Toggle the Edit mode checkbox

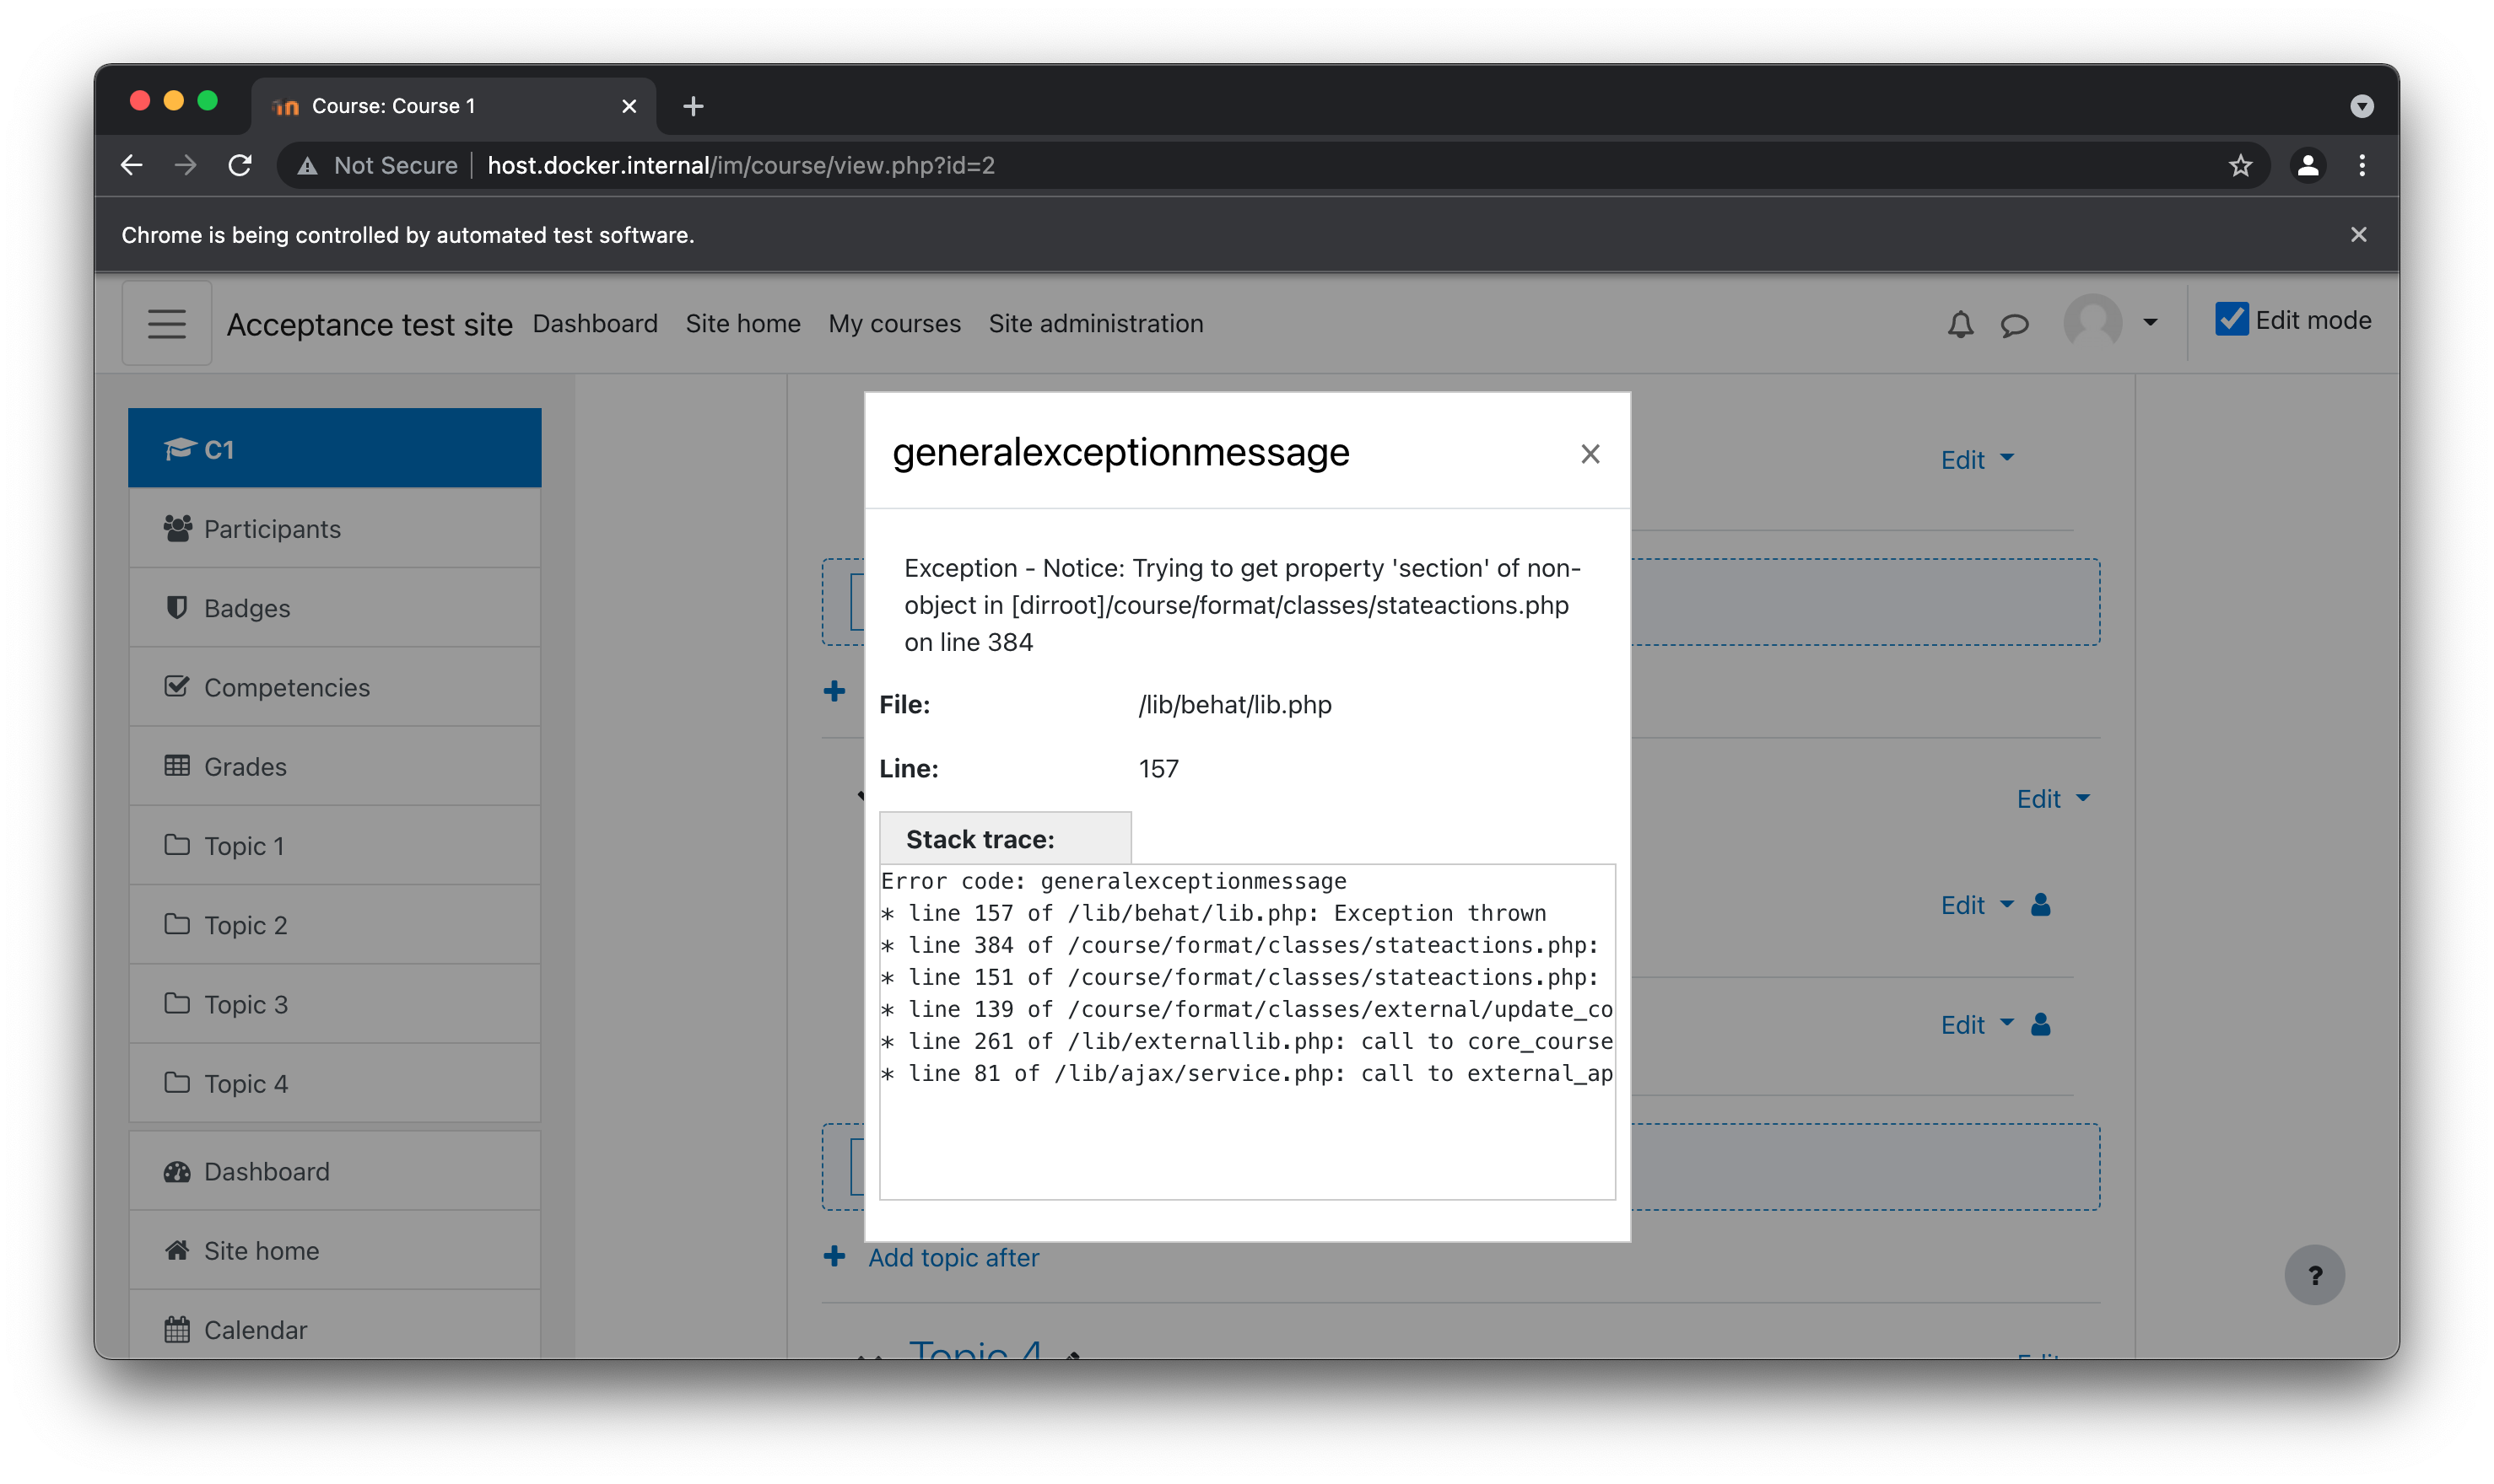point(2231,320)
